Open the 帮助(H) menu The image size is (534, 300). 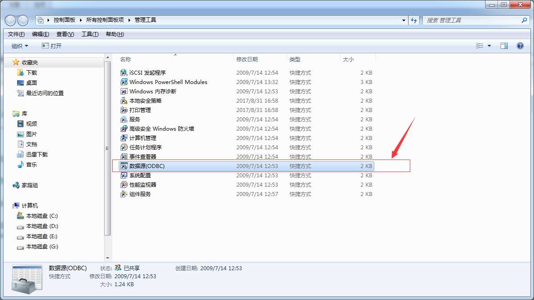coord(115,34)
